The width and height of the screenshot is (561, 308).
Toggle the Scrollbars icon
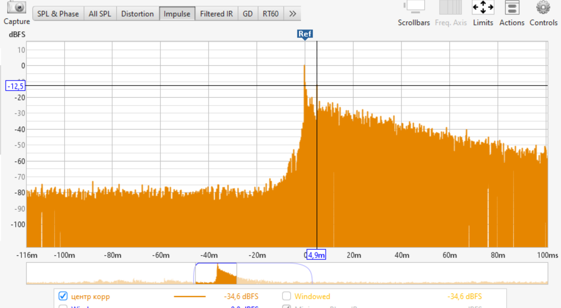coord(414,7)
